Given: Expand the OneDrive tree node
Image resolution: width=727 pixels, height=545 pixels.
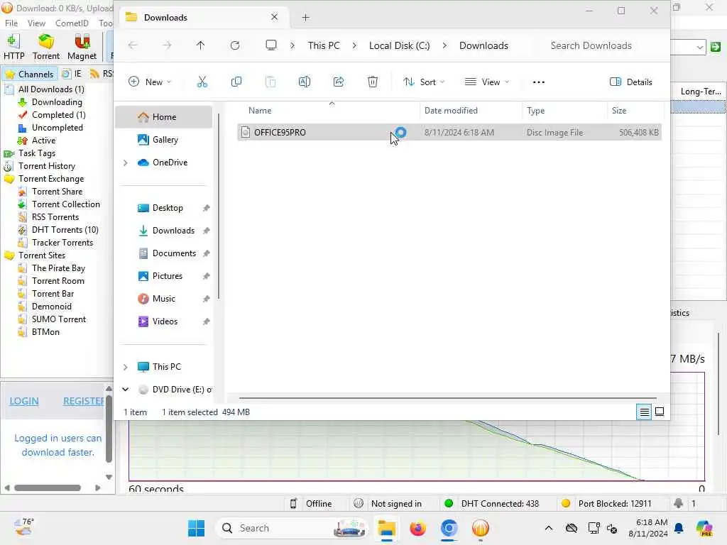Looking at the screenshot, I should tap(125, 163).
